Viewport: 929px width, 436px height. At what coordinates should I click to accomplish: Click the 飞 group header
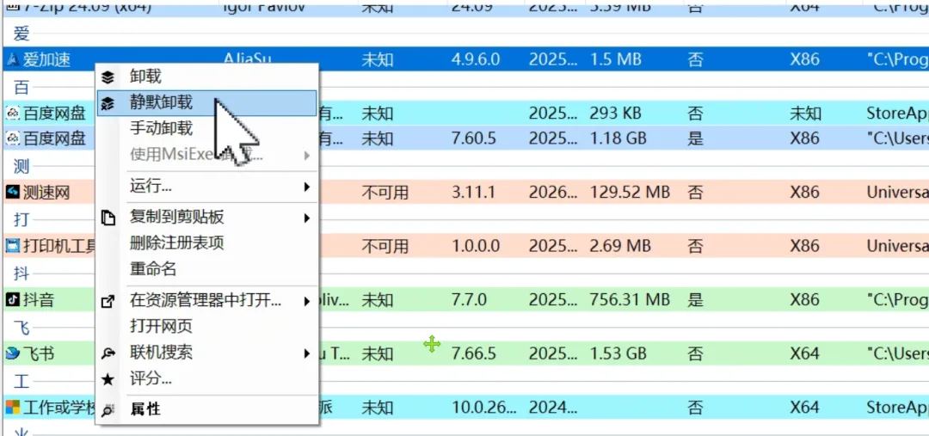pyautogui.click(x=22, y=328)
